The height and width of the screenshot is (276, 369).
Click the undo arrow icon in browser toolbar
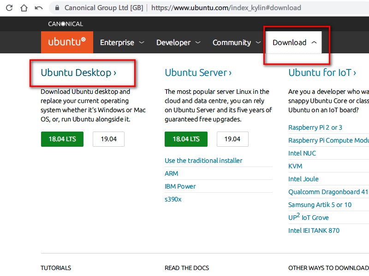39,8
